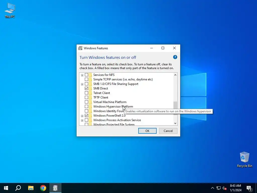Select the TFTP Client row label
This screenshot has height=193, width=257.
click(101, 97)
